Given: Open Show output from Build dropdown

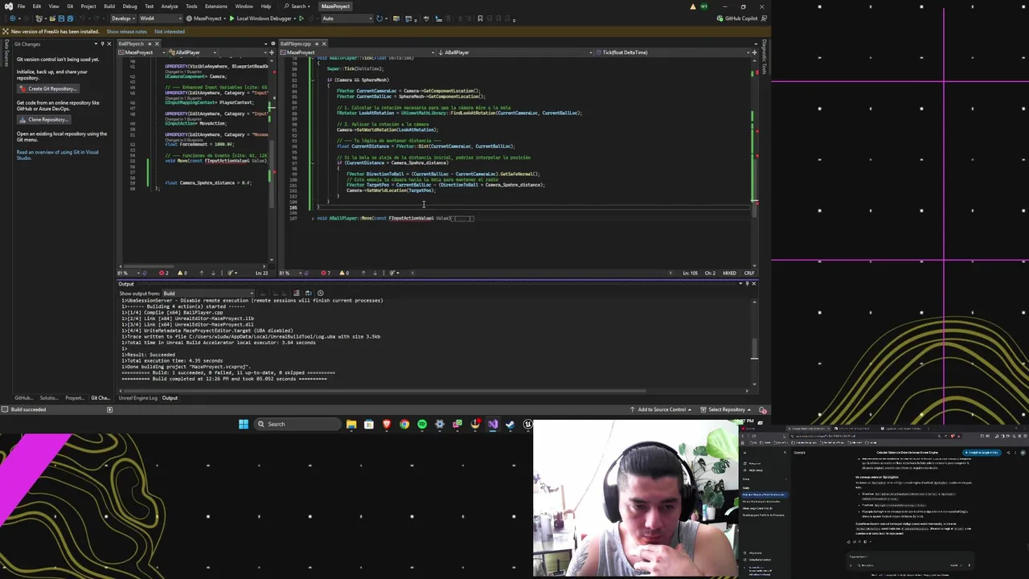Looking at the screenshot, I should tap(208, 294).
